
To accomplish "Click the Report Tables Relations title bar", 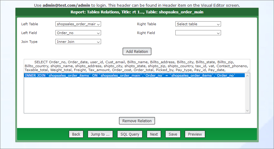I will pos(137,12).
